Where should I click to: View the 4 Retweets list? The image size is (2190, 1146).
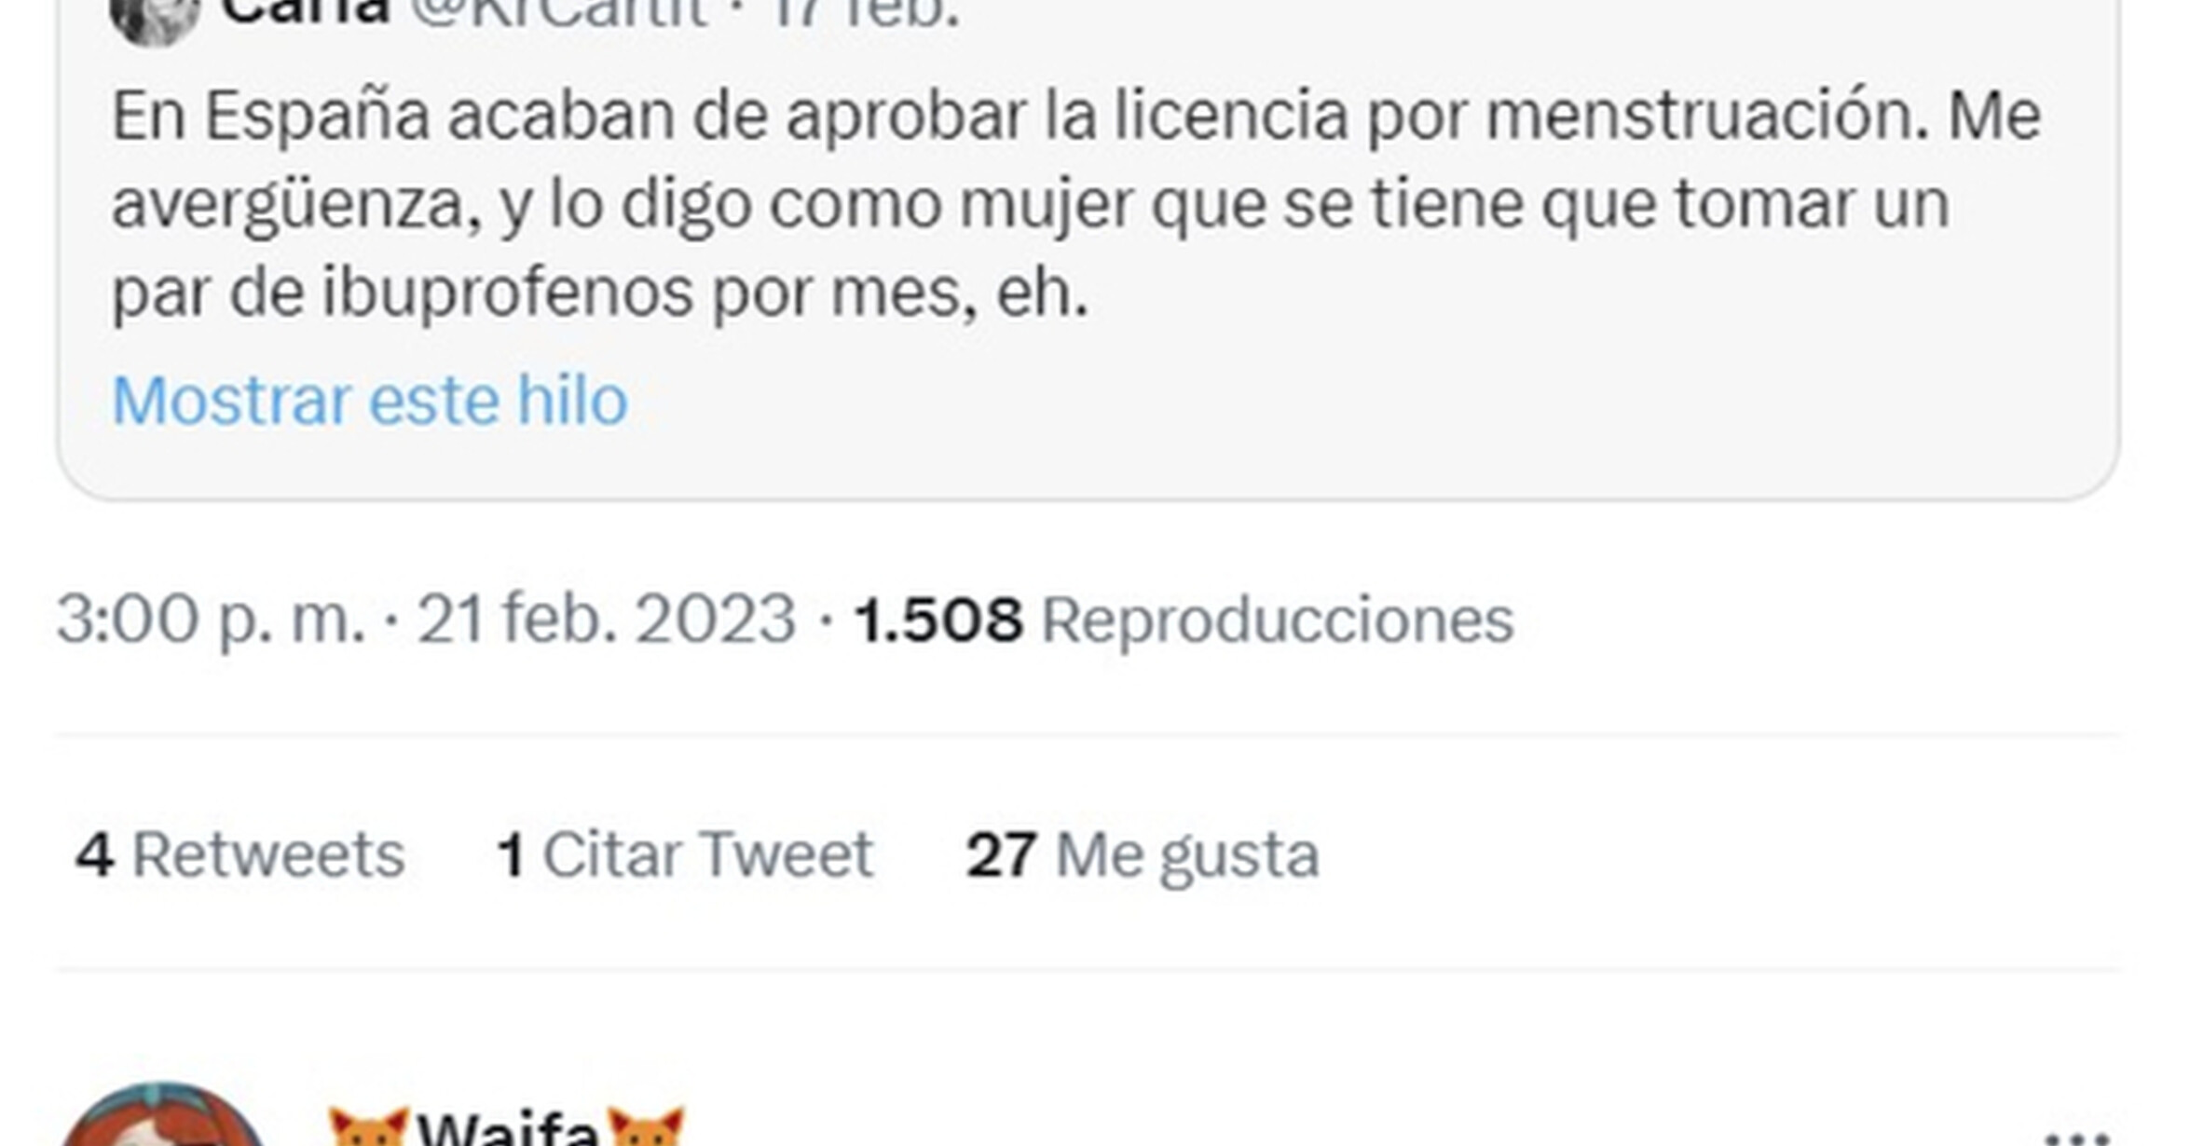pyautogui.click(x=240, y=854)
